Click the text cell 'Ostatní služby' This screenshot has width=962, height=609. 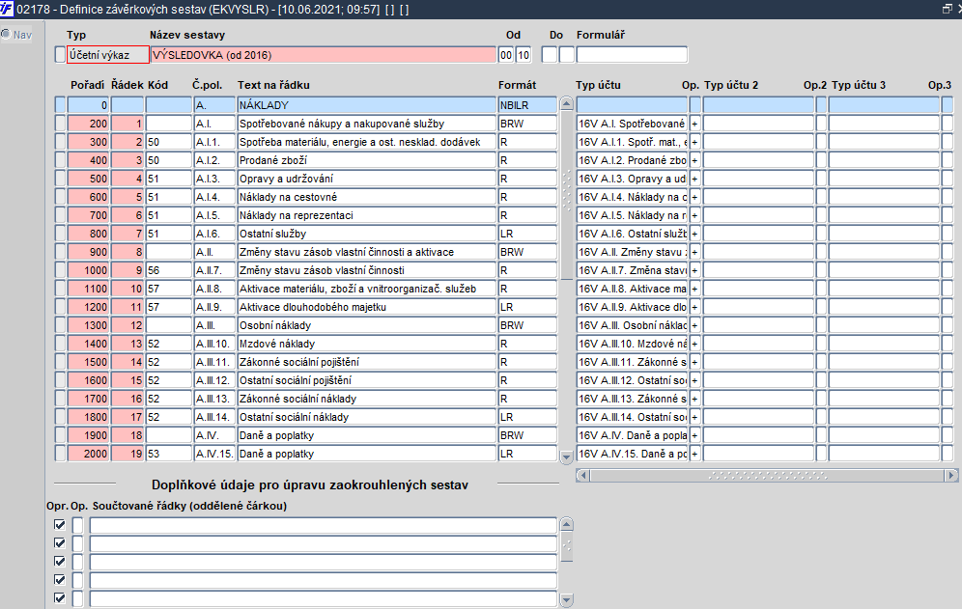[367, 234]
